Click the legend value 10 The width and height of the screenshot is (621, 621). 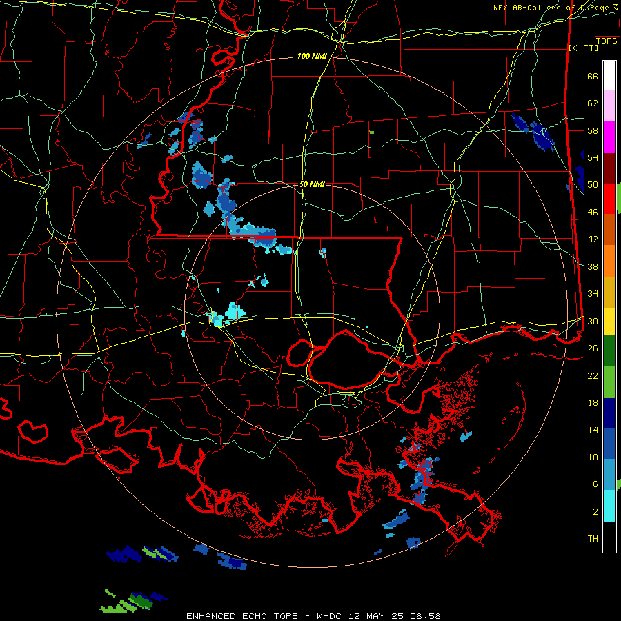click(x=593, y=457)
